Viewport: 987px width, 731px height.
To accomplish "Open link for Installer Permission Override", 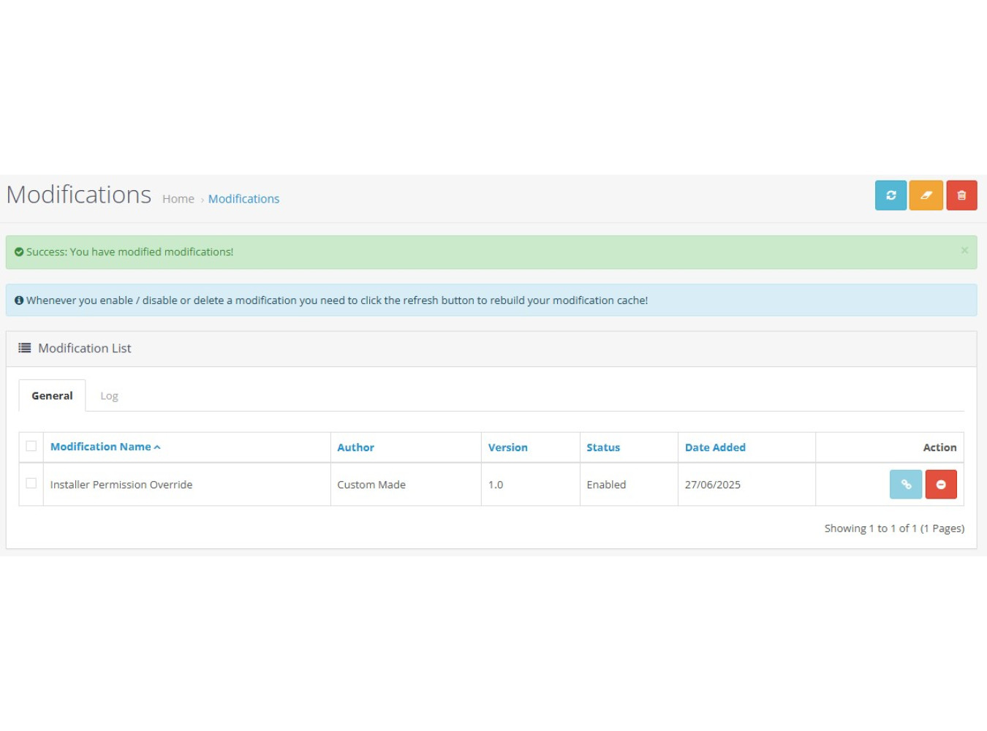I will click(x=905, y=485).
